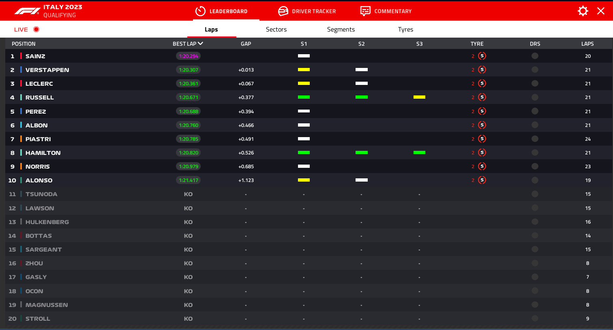The height and width of the screenshot is (330, 613).
Task: Click Hamilton's green S3 sector bar
Action: tap(419, 152)
